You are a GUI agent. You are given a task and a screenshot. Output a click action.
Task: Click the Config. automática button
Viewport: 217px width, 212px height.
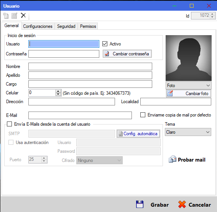138,134
